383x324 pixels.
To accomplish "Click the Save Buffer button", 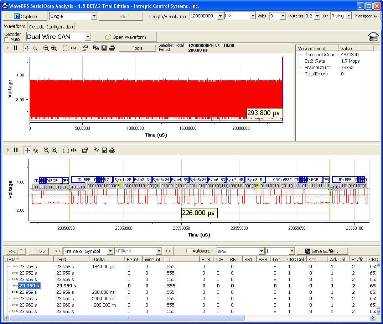I will pyautogui.click(x=322, y=251).
